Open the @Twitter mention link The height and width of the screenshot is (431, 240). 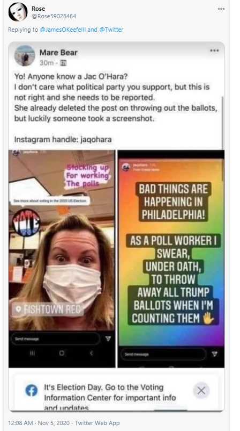111,30
